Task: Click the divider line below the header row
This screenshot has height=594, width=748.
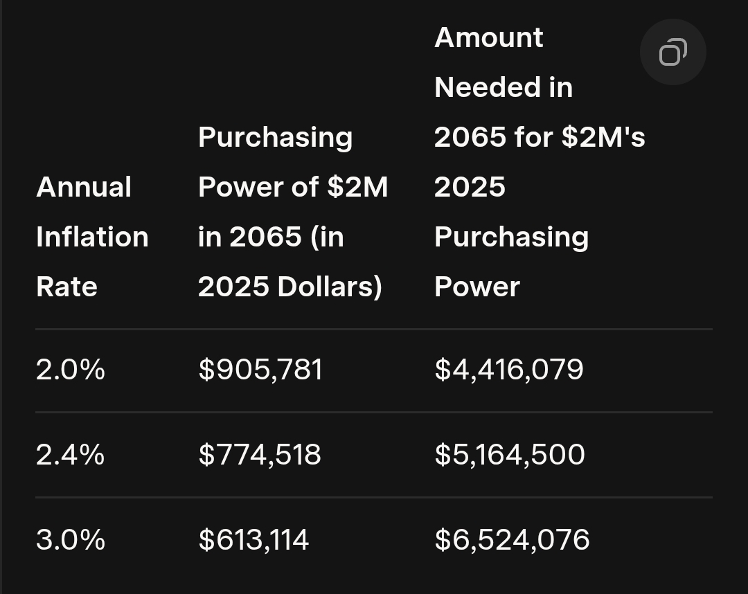Action: 374,329
